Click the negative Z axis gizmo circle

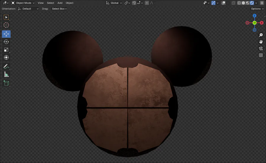[x=254, y=30]
